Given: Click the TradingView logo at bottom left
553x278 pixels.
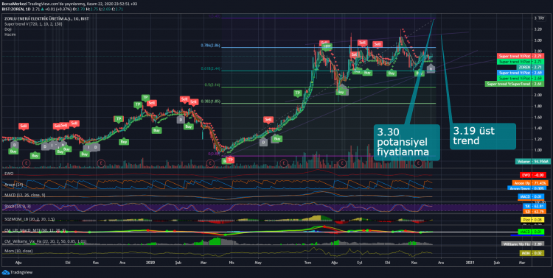Looking at the screenshot, I should (x=17, y=272).
